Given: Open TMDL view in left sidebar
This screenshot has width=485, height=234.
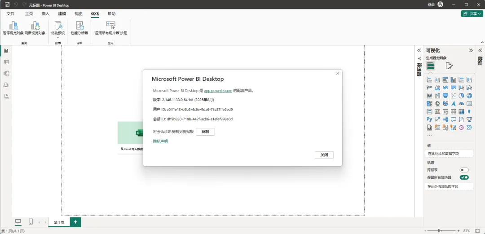Looking at the screenshot, I should [6, 96].
